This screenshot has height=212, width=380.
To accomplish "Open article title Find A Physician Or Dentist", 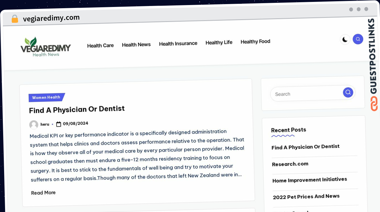I will pyautogui.click(x=77, y=109).
